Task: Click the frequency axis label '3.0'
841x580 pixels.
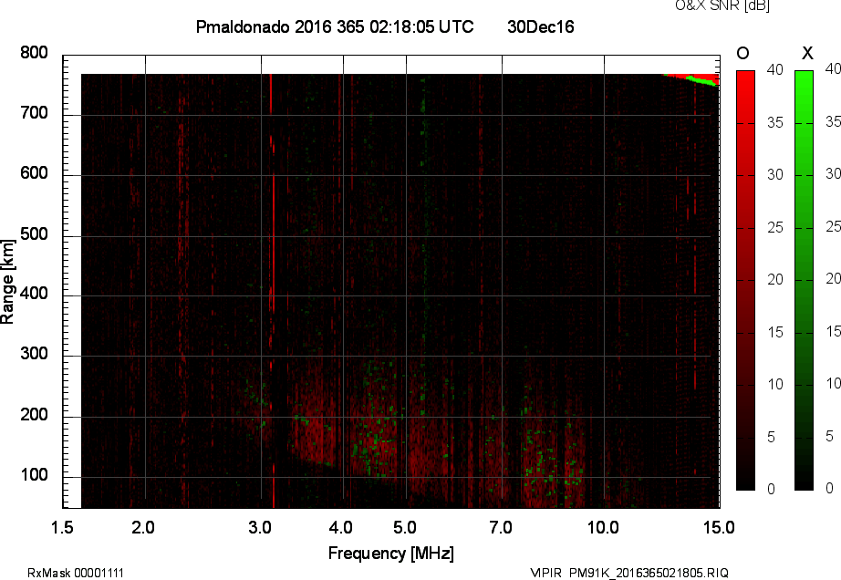Action: [260, 527]
